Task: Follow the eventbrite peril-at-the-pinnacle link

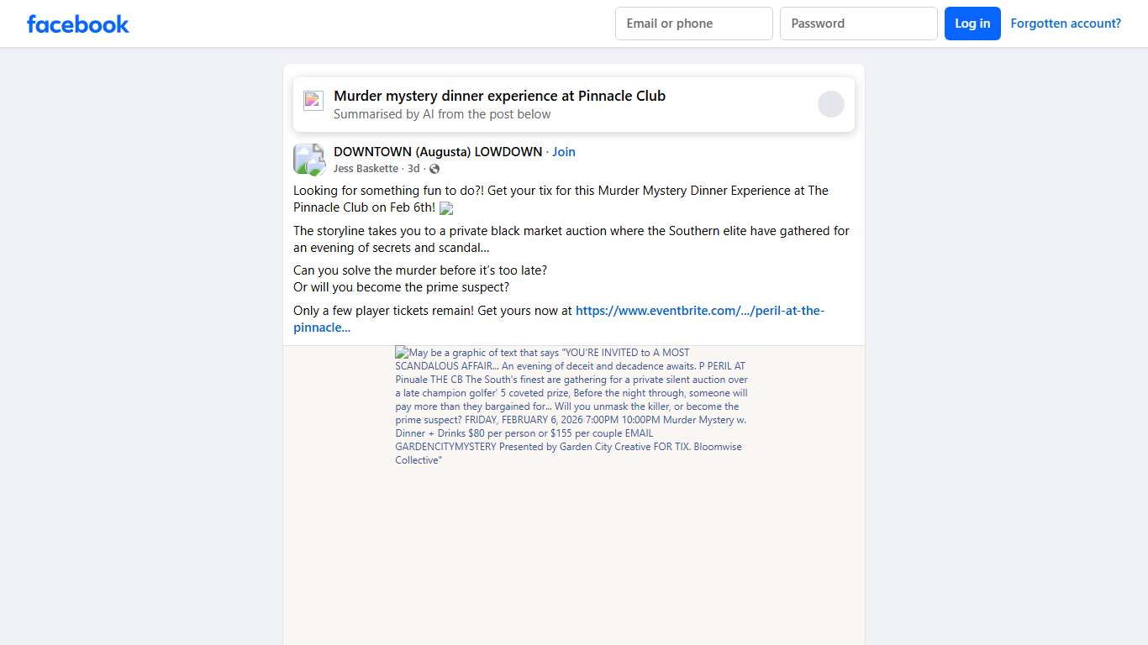Action: coord(559,319)
